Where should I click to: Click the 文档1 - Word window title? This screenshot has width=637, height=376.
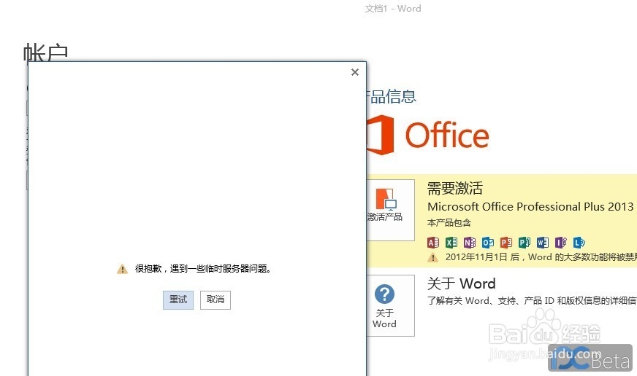pyautogui.click(x=393, y=9)
